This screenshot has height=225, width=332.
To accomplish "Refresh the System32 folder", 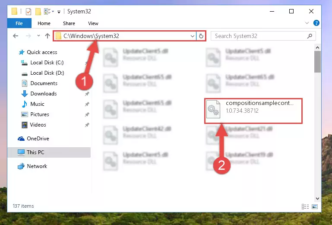I will tap(201, 36).
